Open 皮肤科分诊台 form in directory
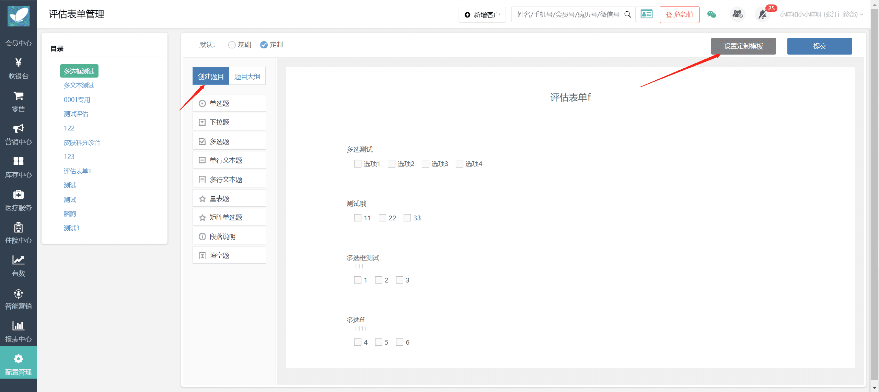 (x=82, y=142)
